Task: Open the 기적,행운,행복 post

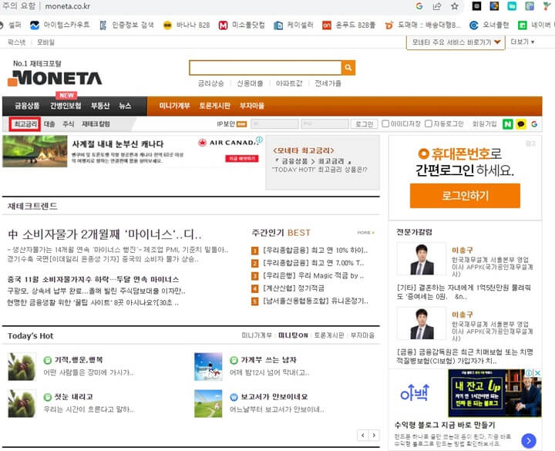Action: tap(79, 360)
